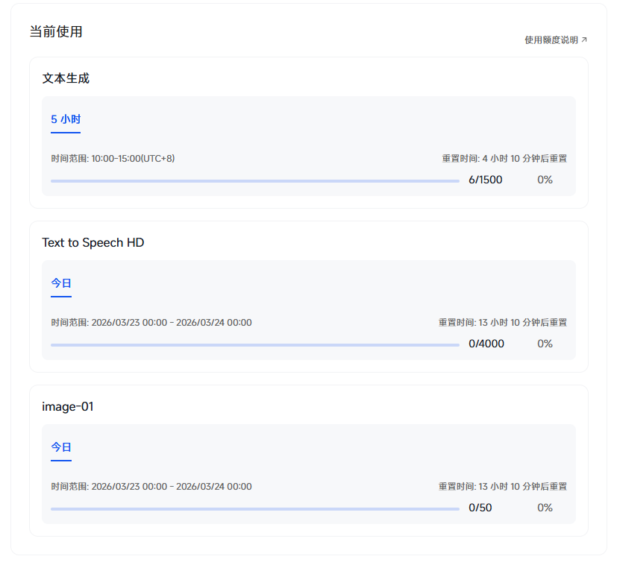Select the 今日 tab under image-01
Viewport: 617px width, 565px height.
pos(61,447)
